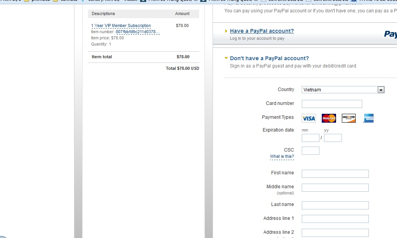397x238 pixels.
Task: Click the Sign in as a PayPal guest text
Action: [x=293, y=66]
